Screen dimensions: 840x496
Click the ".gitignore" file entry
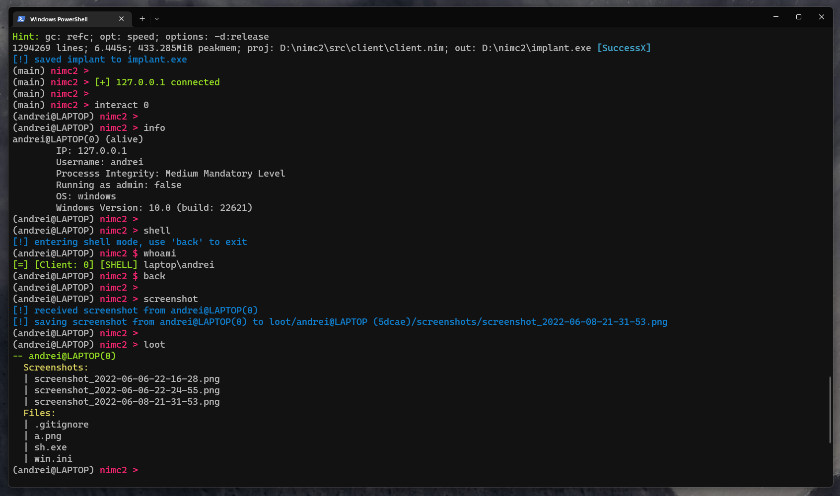coord(62,425)
